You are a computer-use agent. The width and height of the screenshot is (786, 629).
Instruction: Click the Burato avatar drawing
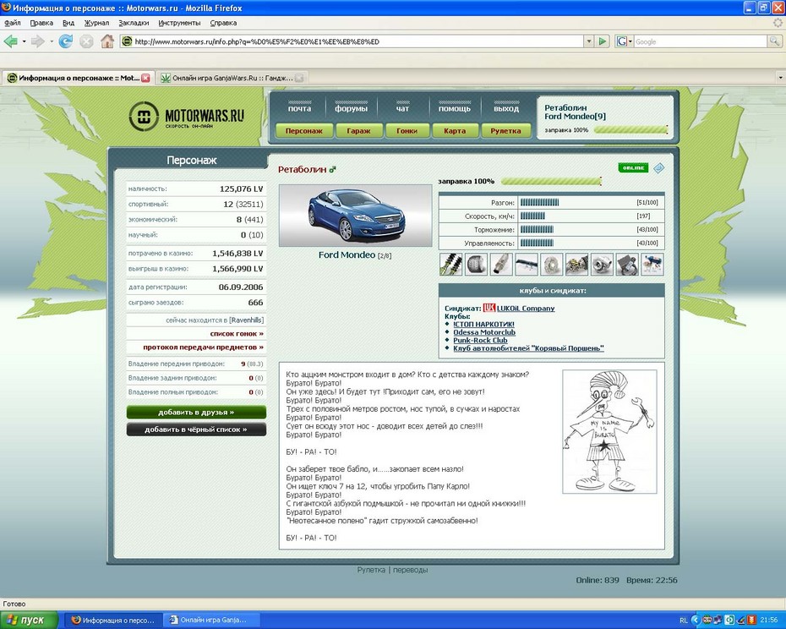point(609,431)
